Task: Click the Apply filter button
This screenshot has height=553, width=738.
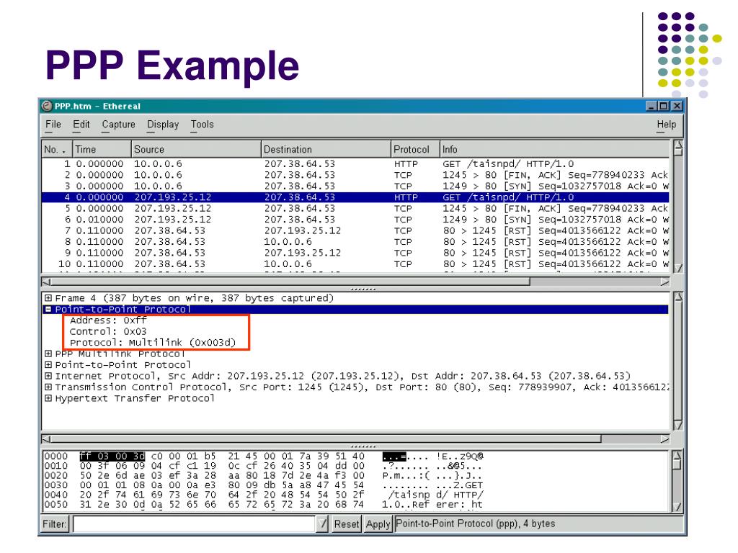Action: (x=378, y=524)
